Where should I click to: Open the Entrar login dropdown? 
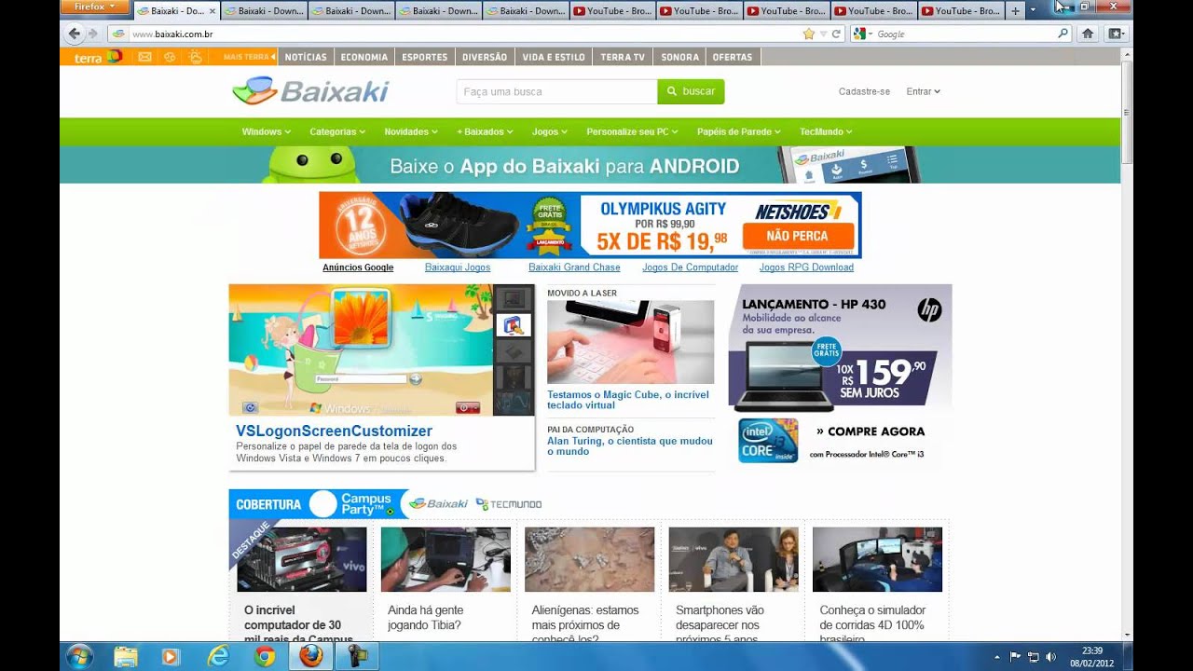click(923, 91)
